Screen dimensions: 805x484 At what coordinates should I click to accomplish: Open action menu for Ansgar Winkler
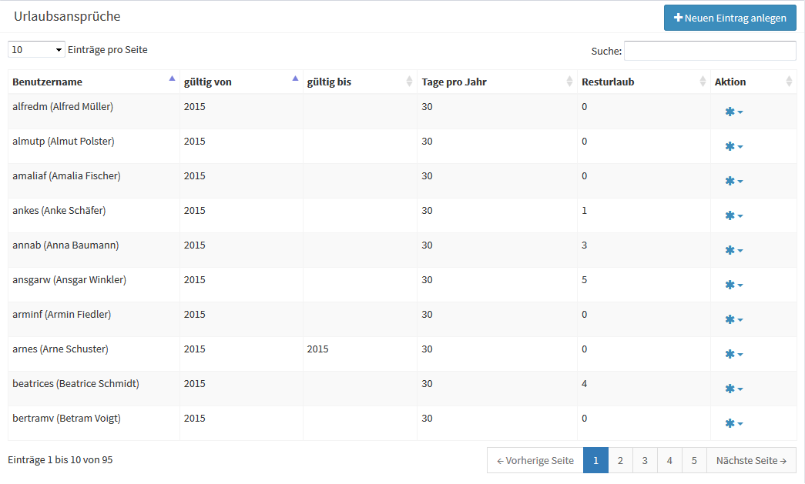[x=733, y=285]
